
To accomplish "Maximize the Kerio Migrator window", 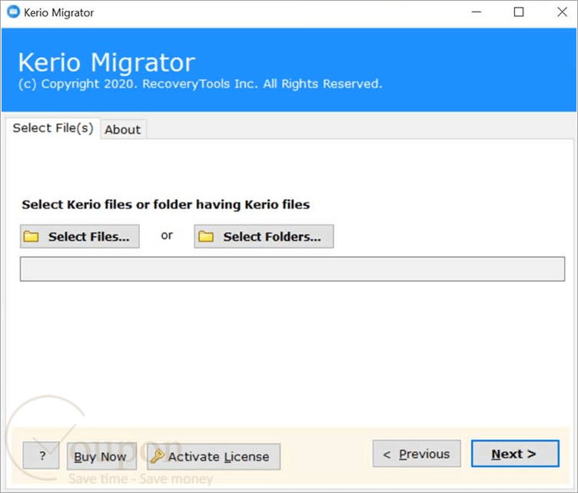I will tap(519, 12).
